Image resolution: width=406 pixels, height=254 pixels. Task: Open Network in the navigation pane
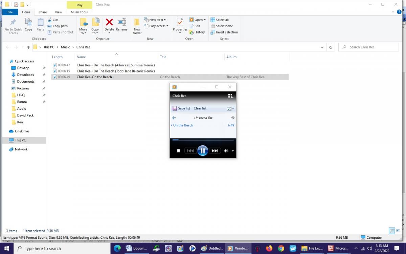21,149
